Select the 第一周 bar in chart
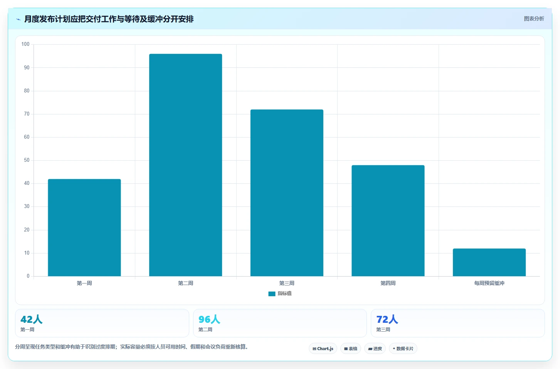This screenshot has width=560, height=369. coord(84,228)
